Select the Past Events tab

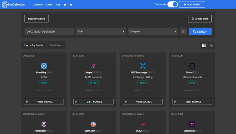point(56,45)
